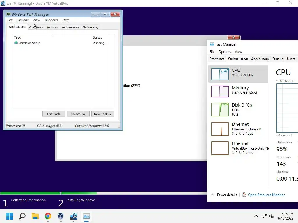Select Performance tab in host Task Manager

point(237,58)
